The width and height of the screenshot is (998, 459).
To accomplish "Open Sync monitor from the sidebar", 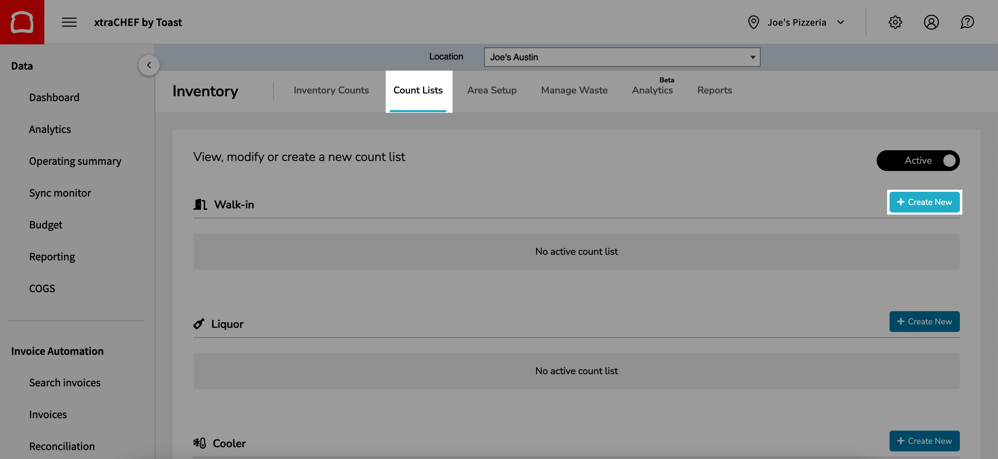I will 60,193.
